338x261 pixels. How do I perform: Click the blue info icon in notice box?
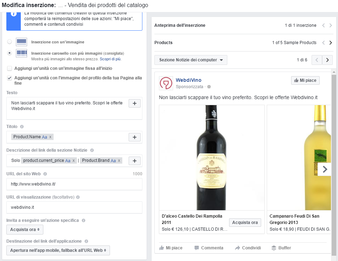(x=14, y=14)
